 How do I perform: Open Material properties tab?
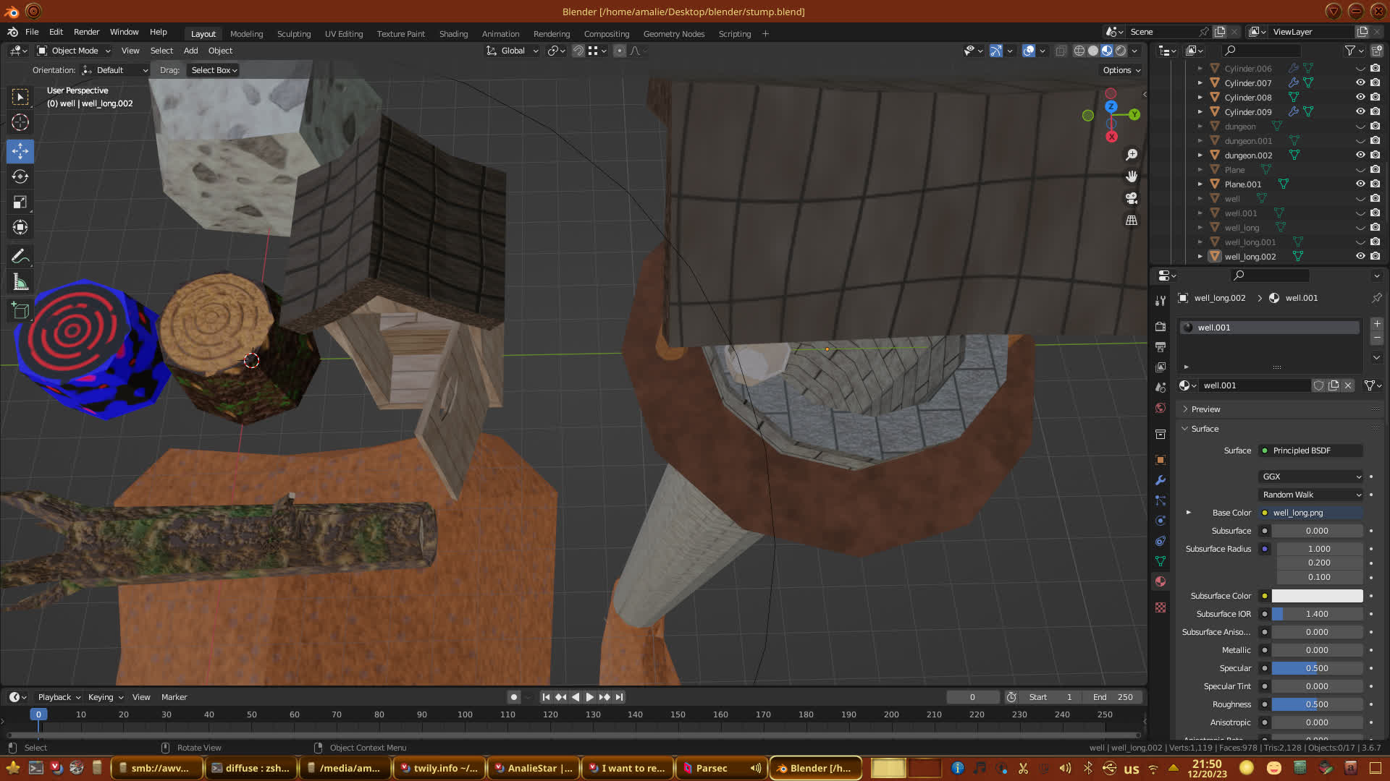coord(1161,581)
